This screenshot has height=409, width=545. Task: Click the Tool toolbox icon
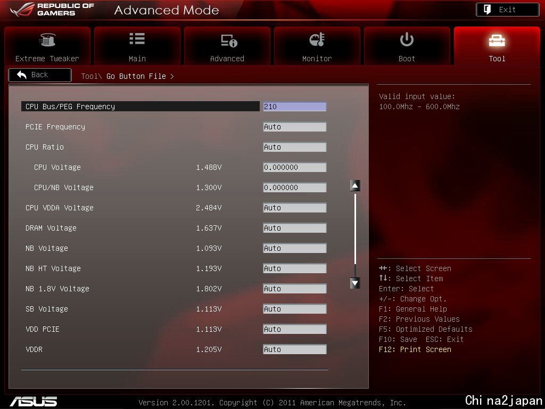coord(497,40)
